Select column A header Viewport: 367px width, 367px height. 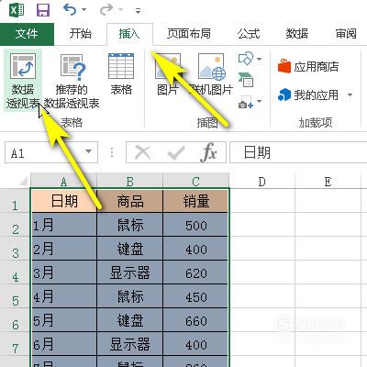click(63, 182)
